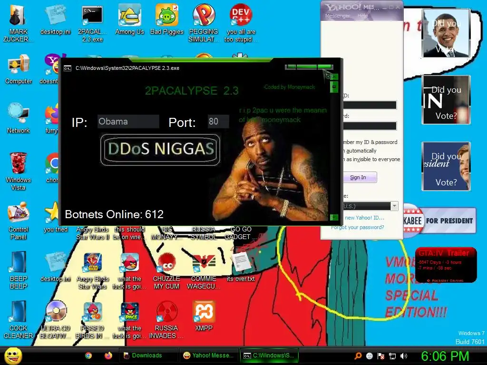Screen dimensions: 487x365
Task: Open the network tray icon
Action: [x=392, y=356]
